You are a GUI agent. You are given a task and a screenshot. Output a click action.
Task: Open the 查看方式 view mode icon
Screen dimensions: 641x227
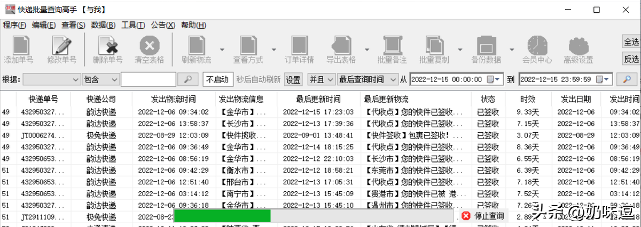pyautogui.click(x=248, y=46)
